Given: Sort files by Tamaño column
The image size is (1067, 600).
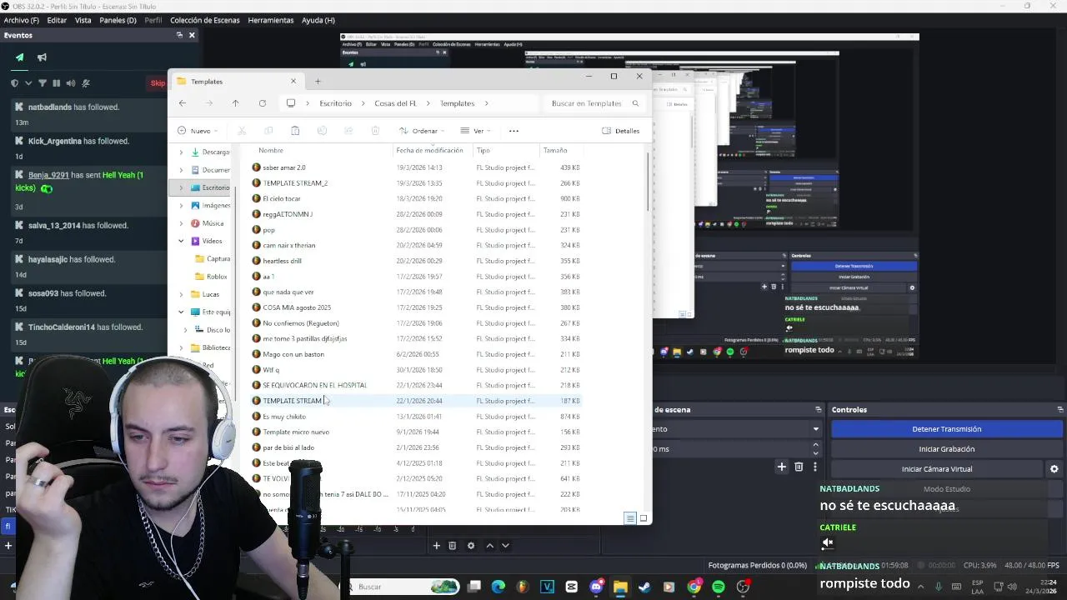Looking at the screenshot, I should [x=555, y=151].
